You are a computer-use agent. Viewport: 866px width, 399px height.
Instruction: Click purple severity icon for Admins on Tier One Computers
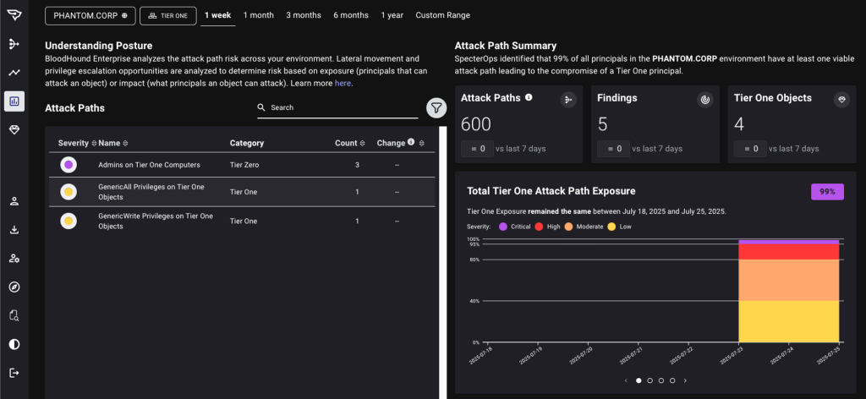(69, 165)
